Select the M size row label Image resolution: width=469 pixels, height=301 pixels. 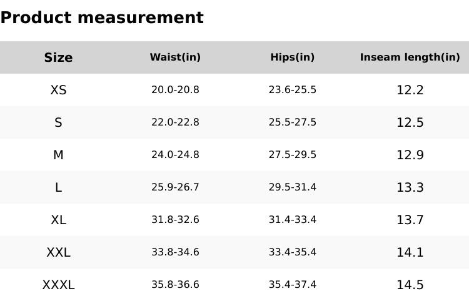point(58,155)
